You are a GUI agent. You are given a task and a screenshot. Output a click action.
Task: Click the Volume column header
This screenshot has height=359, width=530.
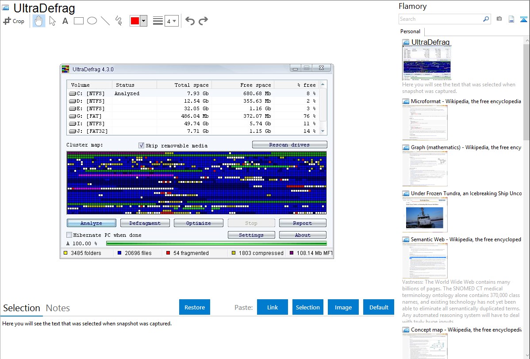tap(89, 85)
